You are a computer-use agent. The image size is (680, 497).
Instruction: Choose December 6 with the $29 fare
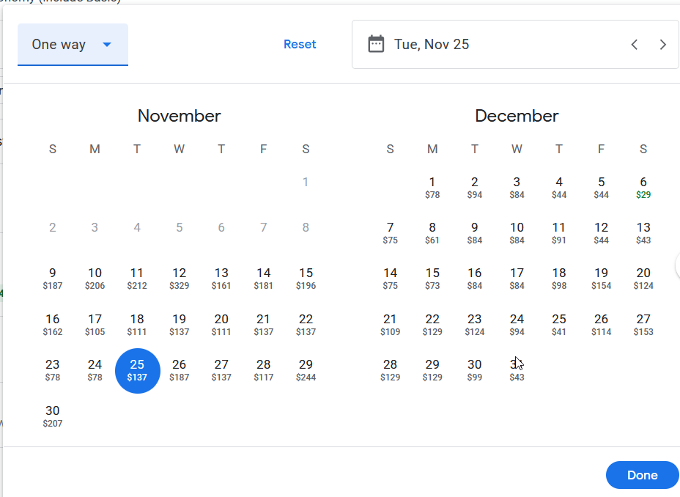pos(643,188)
